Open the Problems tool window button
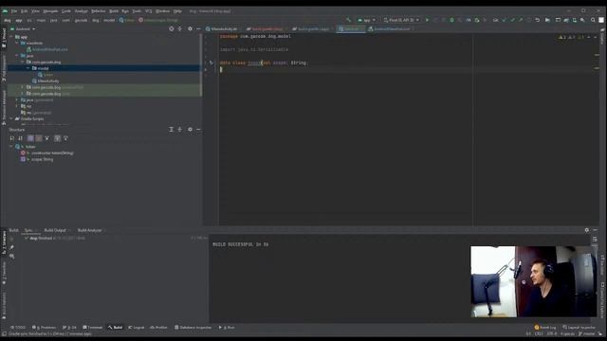The image size is (607, 341). coord(44,328)
